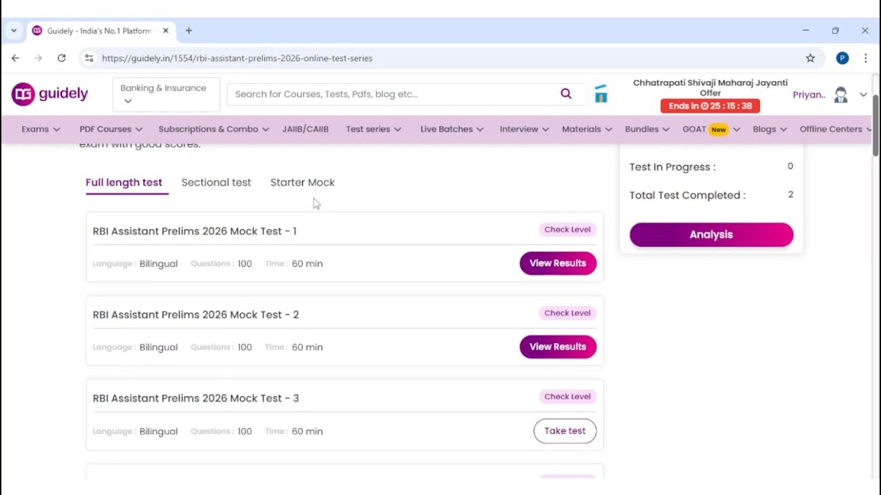Open Banking & Insurance category dropdown

(x=166, y=94)
